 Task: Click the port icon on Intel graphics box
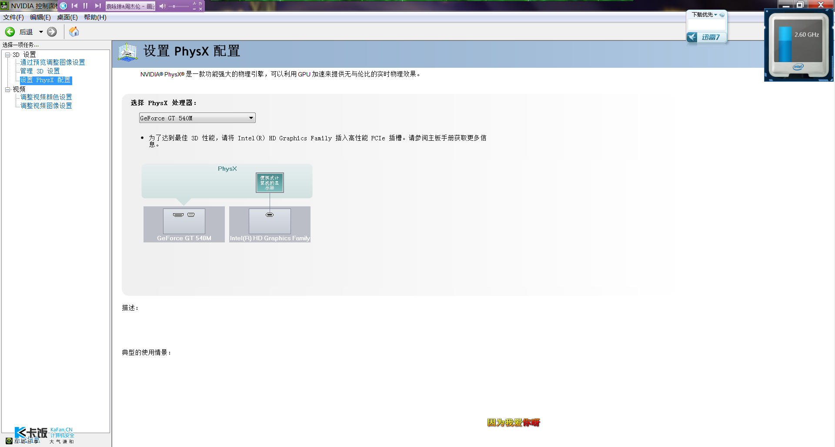tap(270, 215)
